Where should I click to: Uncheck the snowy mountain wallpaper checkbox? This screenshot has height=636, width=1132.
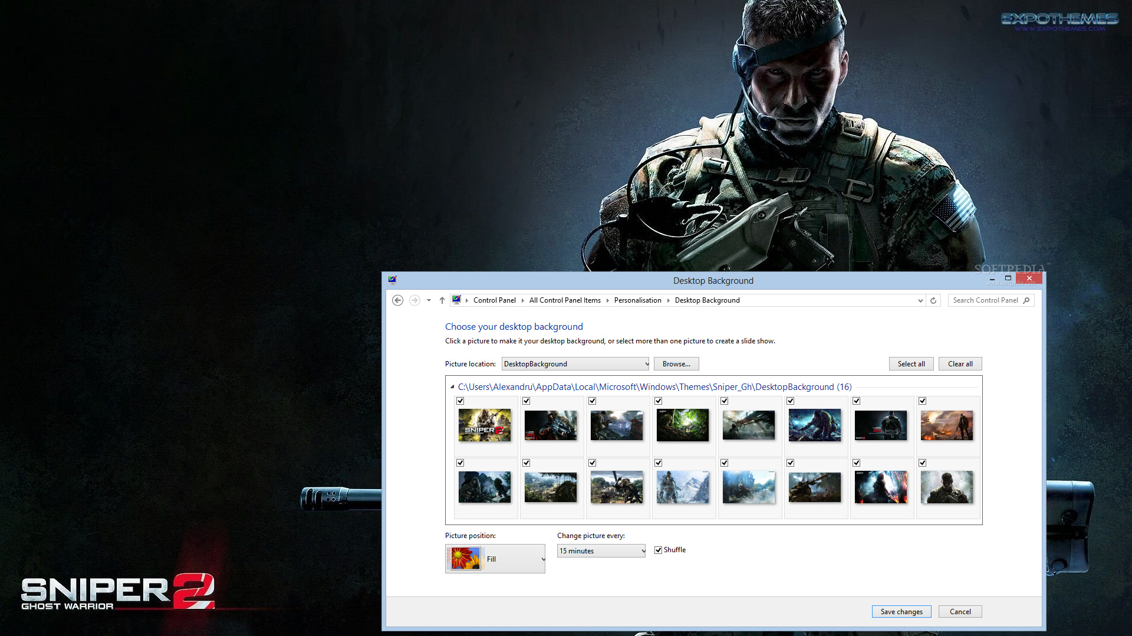click(659, 463)
